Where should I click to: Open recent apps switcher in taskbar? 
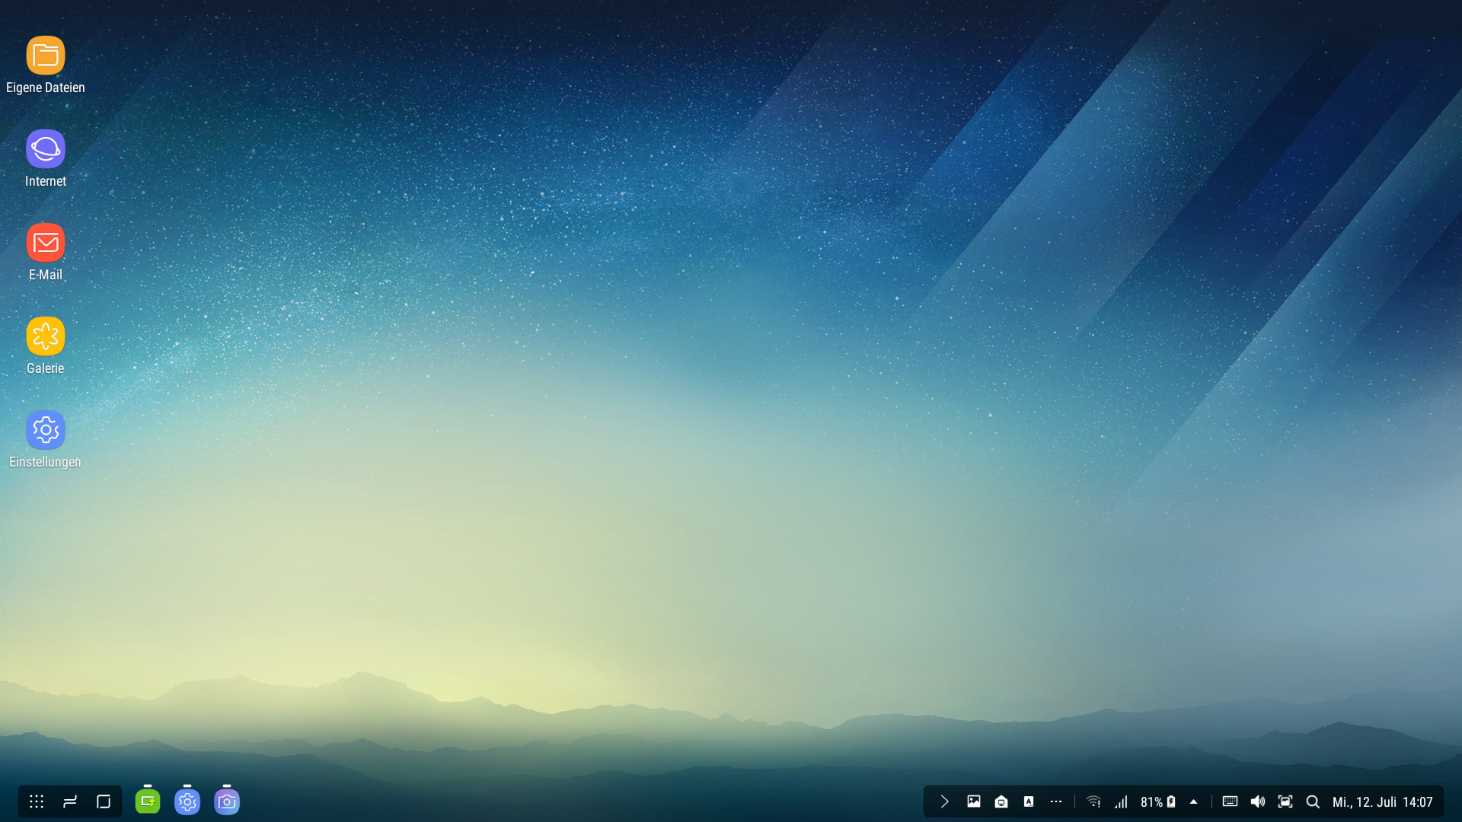70,801
